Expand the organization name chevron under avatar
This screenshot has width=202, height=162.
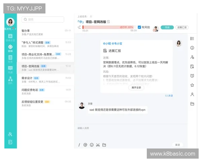(x=15, y=29)
